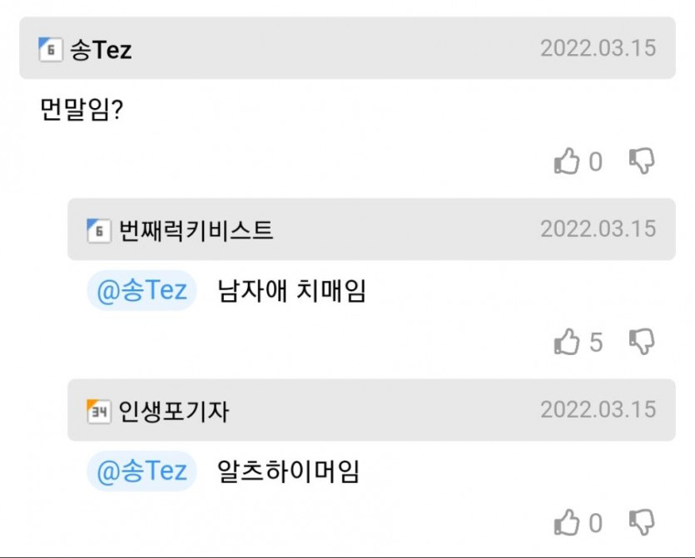Viewport: 695px width, 558px height.
Task: Click the date on 송Tez's comment
Action: click(x=598, y=48)
